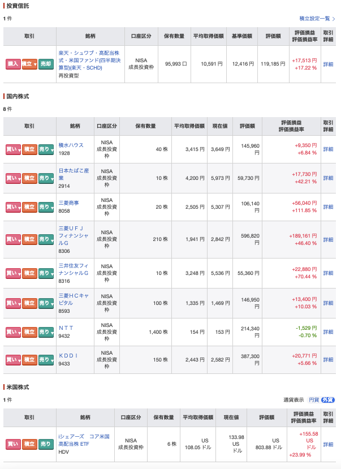Viewport: 341px width, 469px height.
Task: Open 楽天・シュワブ・高配当株式 fund link
Action: coord(89,61)
